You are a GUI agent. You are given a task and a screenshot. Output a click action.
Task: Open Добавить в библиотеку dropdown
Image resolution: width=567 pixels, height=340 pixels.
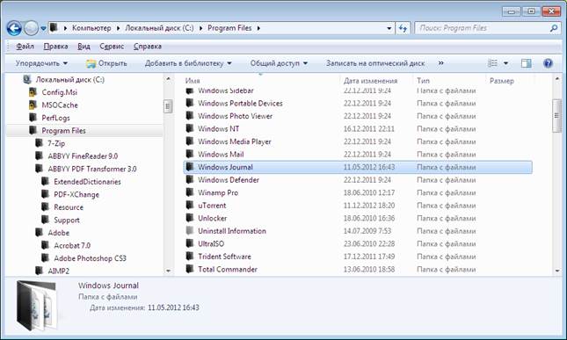click(188, 63)
